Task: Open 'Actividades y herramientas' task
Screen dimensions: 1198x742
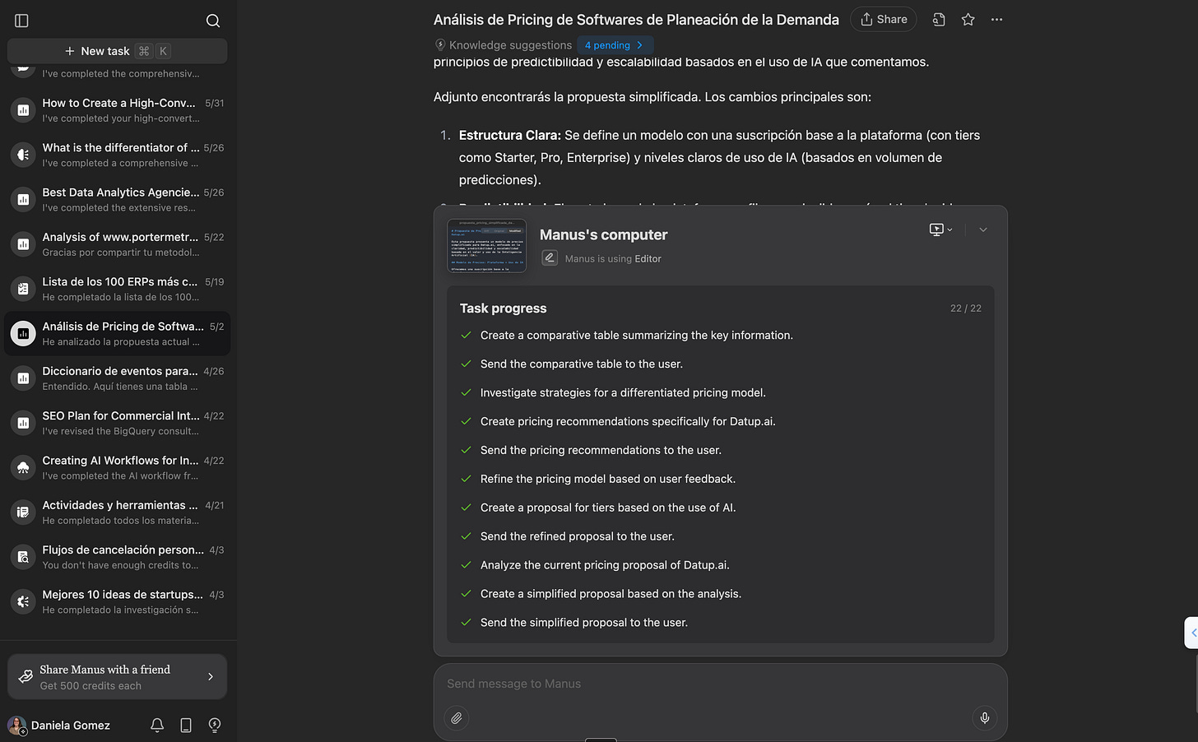Action: 117,512
